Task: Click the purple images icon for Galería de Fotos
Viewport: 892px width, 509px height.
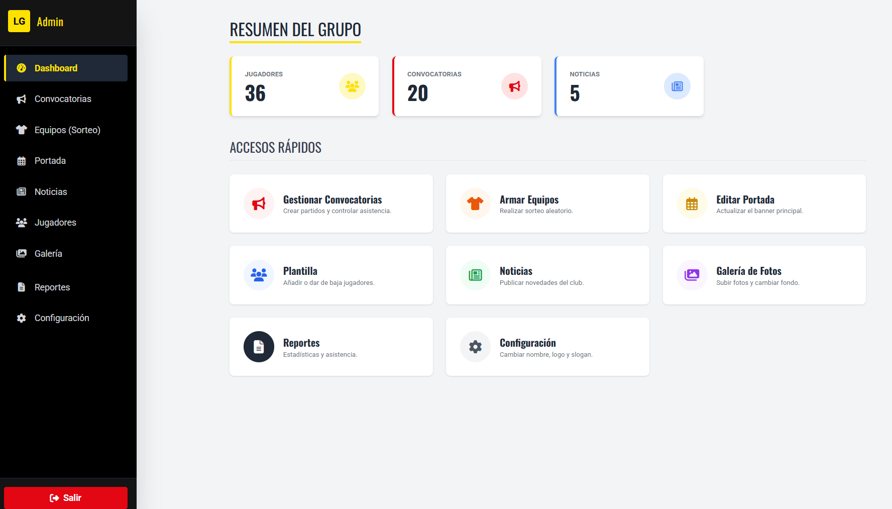Action: [x=692, y=275]
